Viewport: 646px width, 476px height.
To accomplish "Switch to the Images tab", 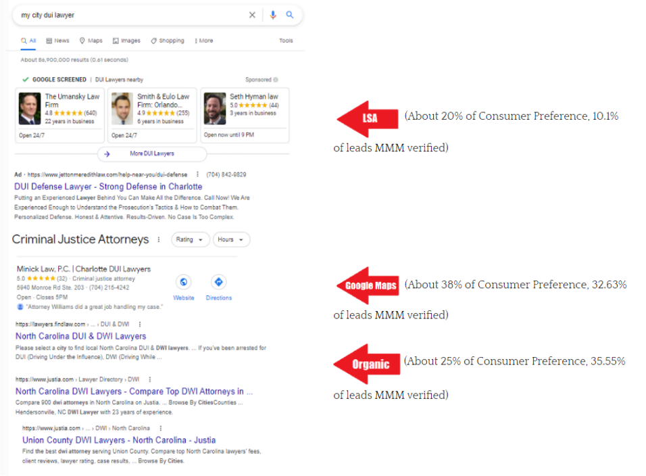I will click(x=127, y=41).
